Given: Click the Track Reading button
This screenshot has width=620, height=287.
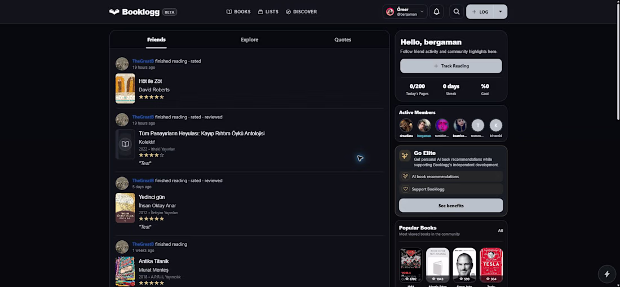Looking at the screenshot, I should click(451, 66).
